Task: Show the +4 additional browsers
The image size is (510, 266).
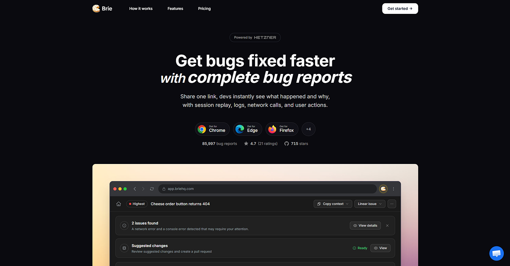Action: [309, 129]
